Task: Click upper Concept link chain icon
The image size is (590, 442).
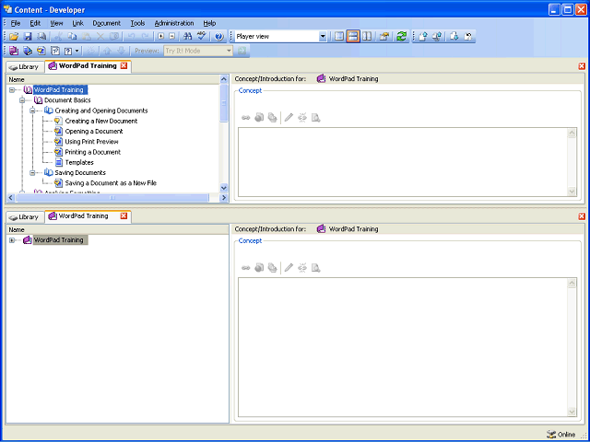Action: tap(246, 118)
